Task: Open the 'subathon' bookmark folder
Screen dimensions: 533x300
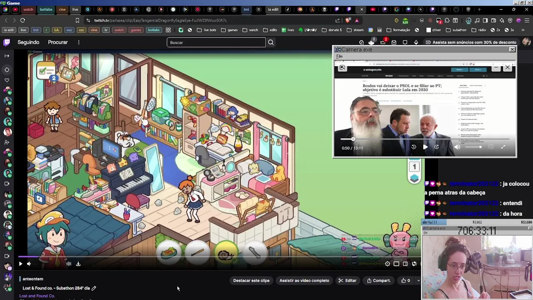Action: pyautogui.click(x=456, y=30)
